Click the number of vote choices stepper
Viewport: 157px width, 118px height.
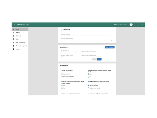pos(76,52)
